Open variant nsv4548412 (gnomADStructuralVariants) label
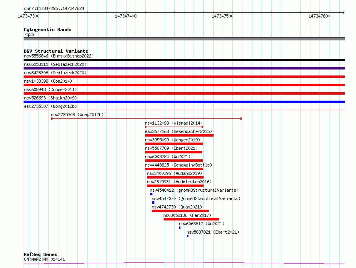 click(x=194, y=190)
